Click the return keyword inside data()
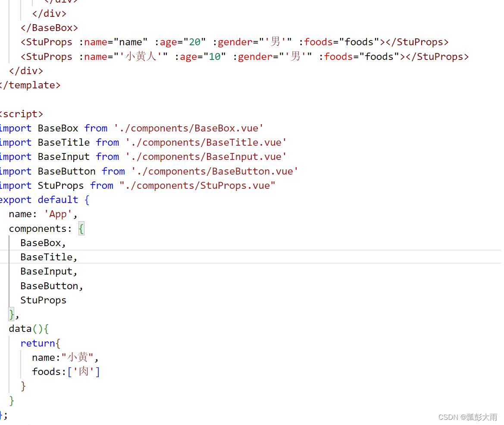The image size is (504, 425). pyautogui.click(x=38, y=343)
